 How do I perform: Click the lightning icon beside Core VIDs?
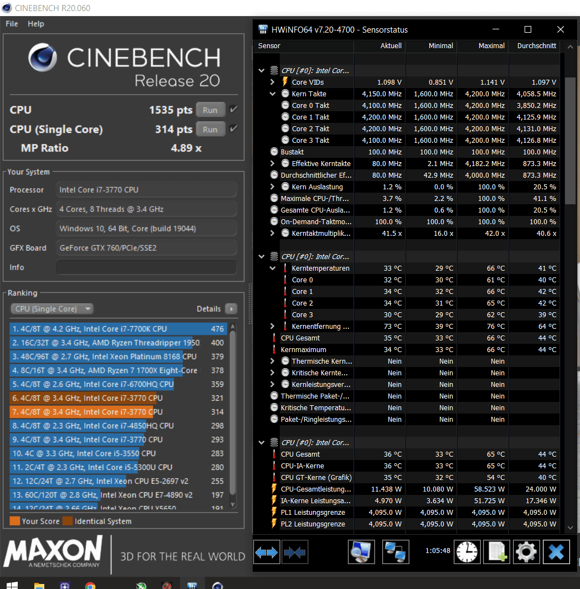[x=285, y=82]
